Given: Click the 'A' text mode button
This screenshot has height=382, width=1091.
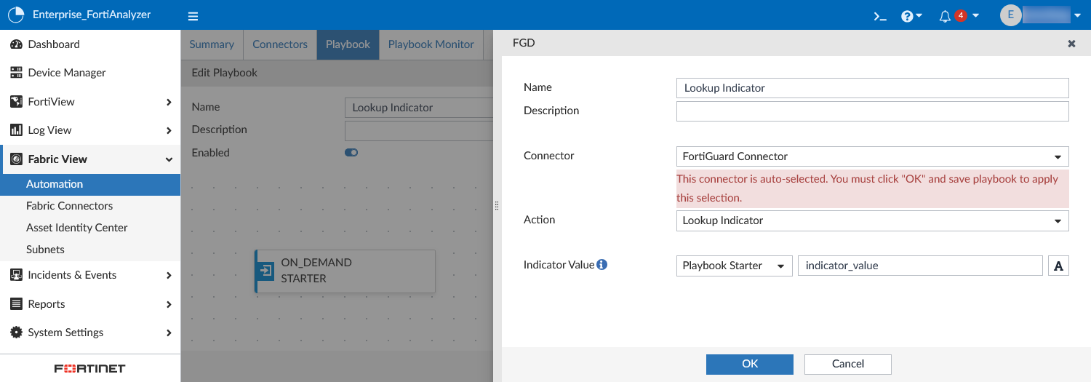Looking at the screenshot, I should pos(1058,266).
